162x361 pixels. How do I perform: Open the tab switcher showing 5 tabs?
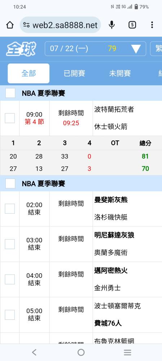(x=132, y=25)
